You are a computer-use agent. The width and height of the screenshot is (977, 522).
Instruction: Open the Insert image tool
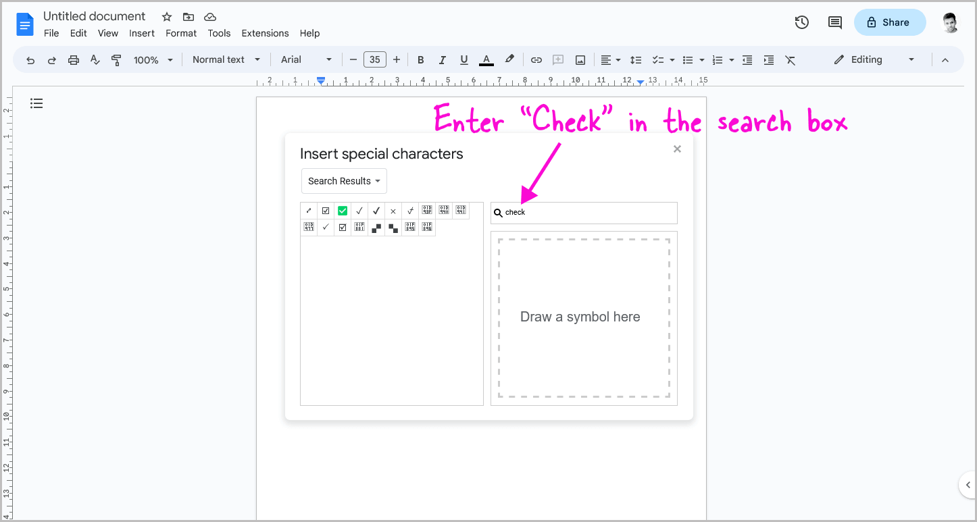pyautogui.click(x=580, y=59)
